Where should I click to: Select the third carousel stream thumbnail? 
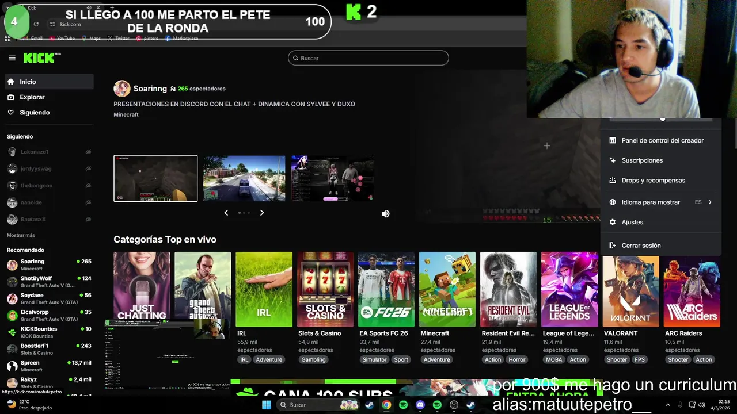pos(333,178)
